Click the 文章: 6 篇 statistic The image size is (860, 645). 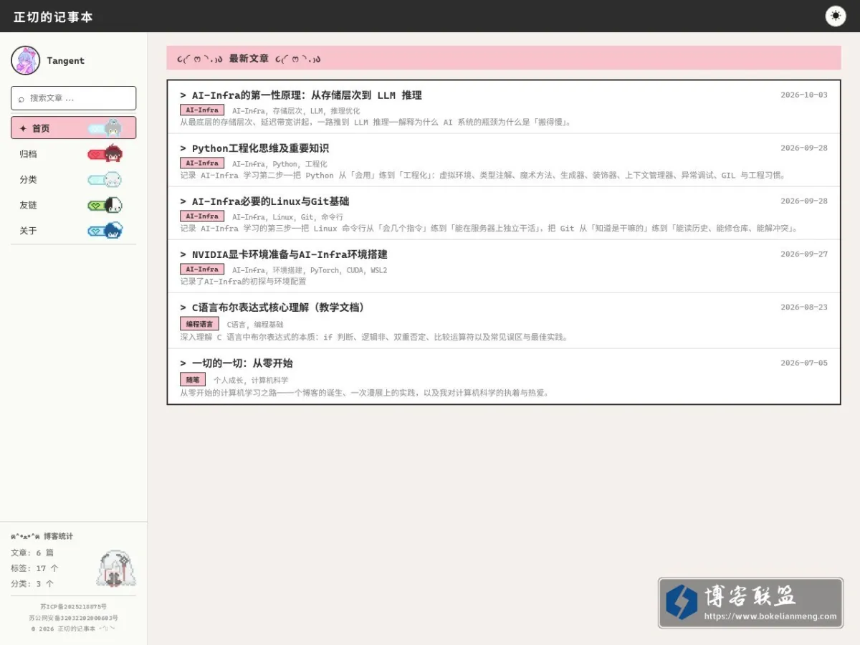32,553
